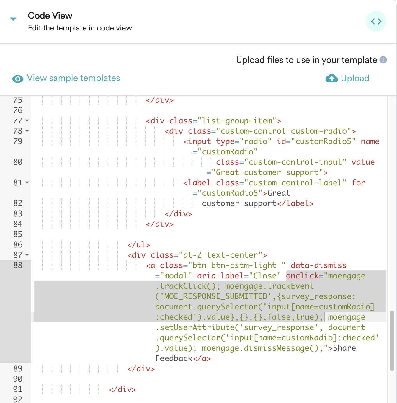Click line number 88 in the gutter
Screen dimensions: 397x403
(x=18, y=265)
